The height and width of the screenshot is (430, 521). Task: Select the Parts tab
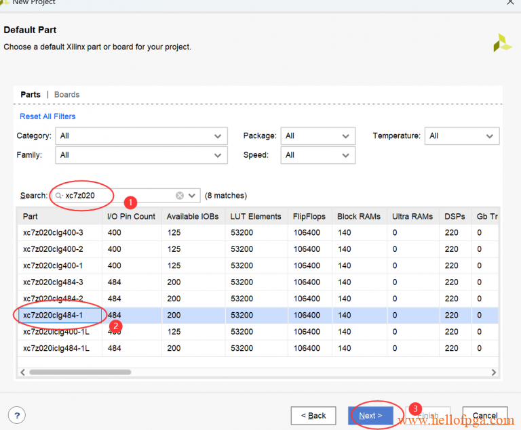[31, 95]
